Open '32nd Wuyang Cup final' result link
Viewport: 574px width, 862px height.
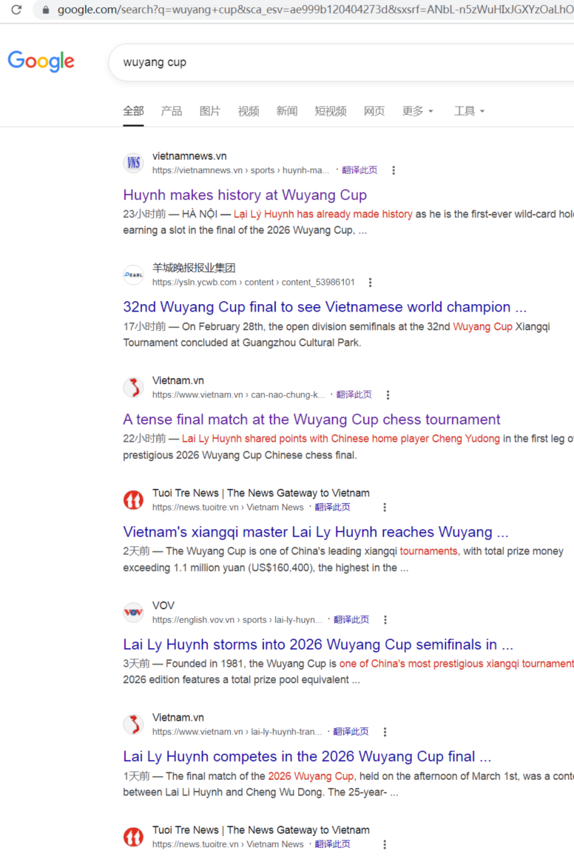click(x=325, y=307)
